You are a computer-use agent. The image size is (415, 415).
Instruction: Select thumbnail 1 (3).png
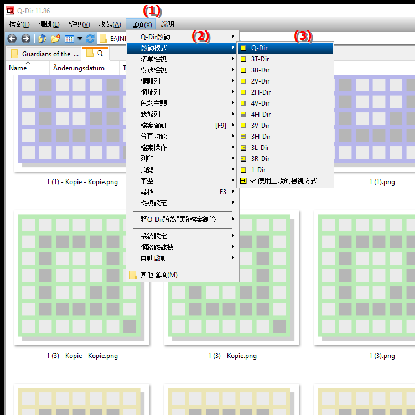pyautogui.click(x=365, y=278)
